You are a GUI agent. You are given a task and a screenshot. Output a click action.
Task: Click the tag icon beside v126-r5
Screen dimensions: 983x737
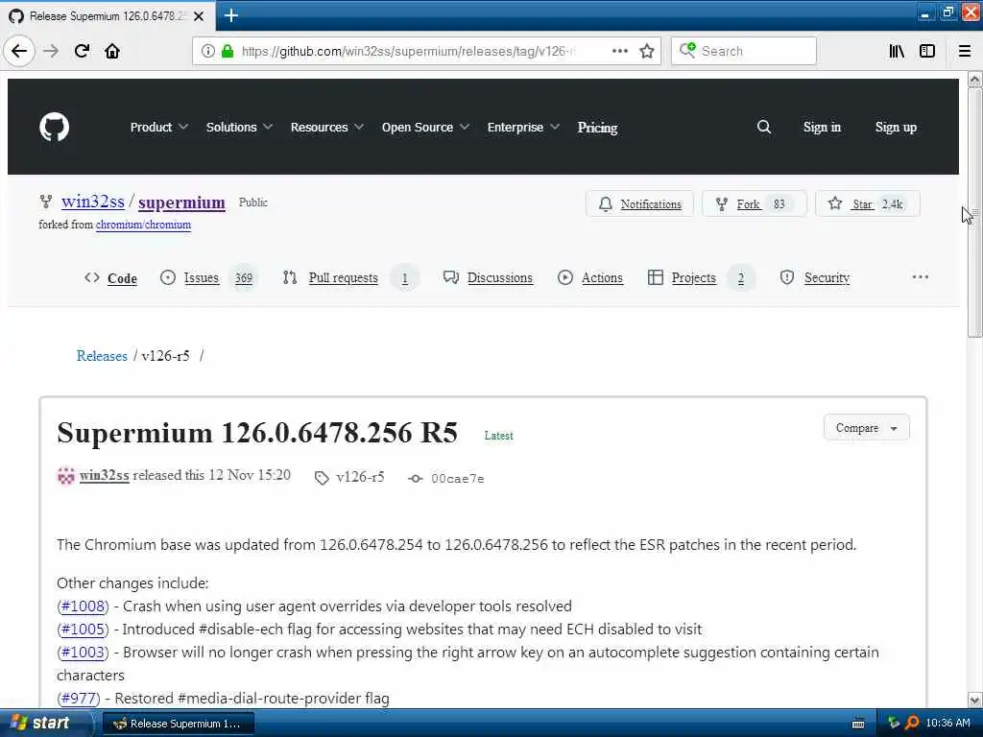(322, 478)
